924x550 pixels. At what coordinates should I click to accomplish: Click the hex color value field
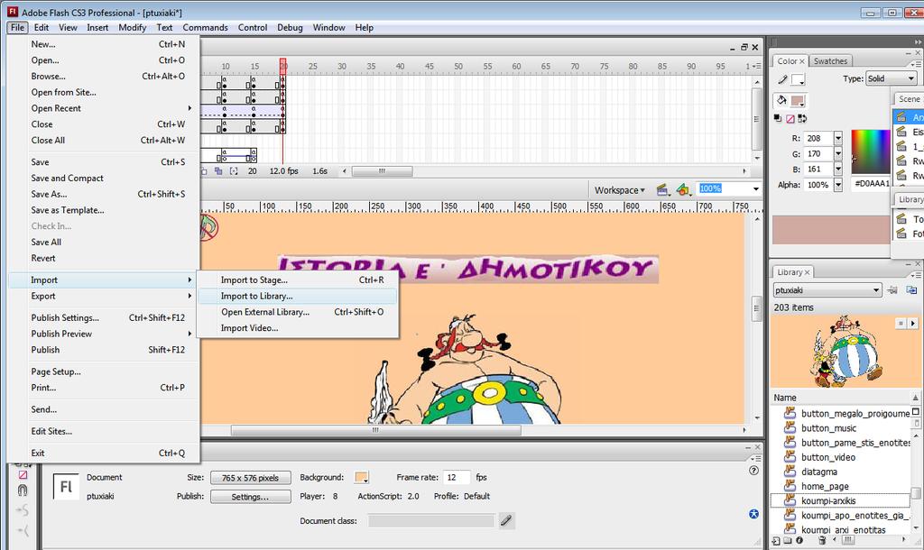(872, 184)
